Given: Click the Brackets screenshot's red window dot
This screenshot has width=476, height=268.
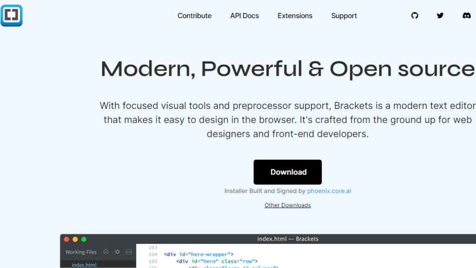Looking at the screenshot, I should pyautogui.click(x=66, y=240).
